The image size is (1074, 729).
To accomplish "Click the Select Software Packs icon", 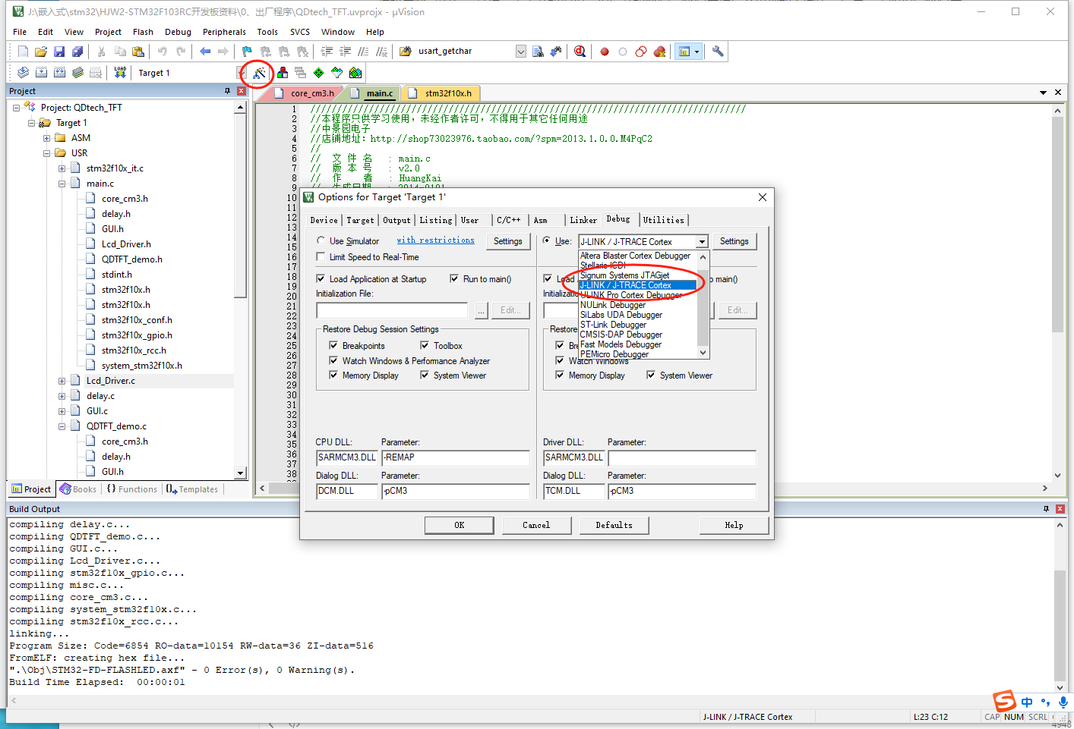I will click(337, 73).
